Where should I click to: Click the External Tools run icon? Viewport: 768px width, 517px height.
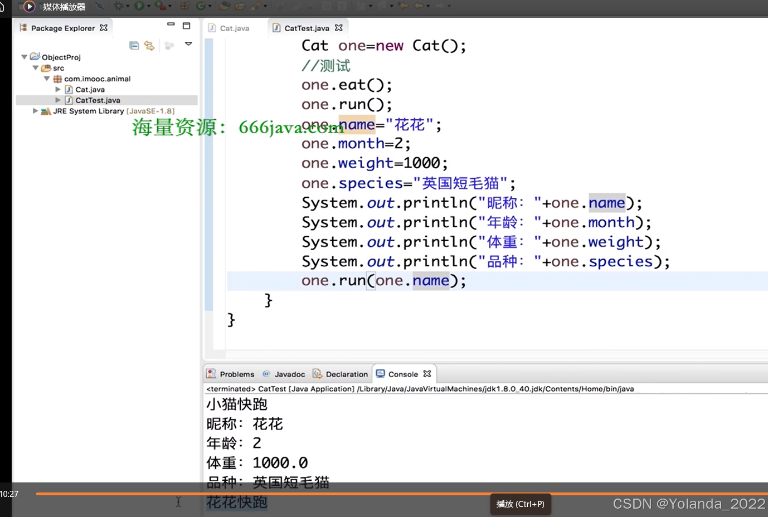(160, 6)
